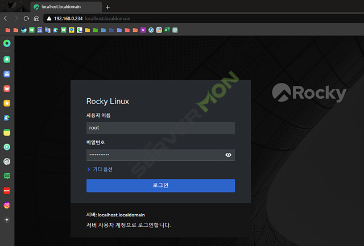Click the browser forward arrow
The width and height of the screenshot is (364, 246).
pos(16,19)
